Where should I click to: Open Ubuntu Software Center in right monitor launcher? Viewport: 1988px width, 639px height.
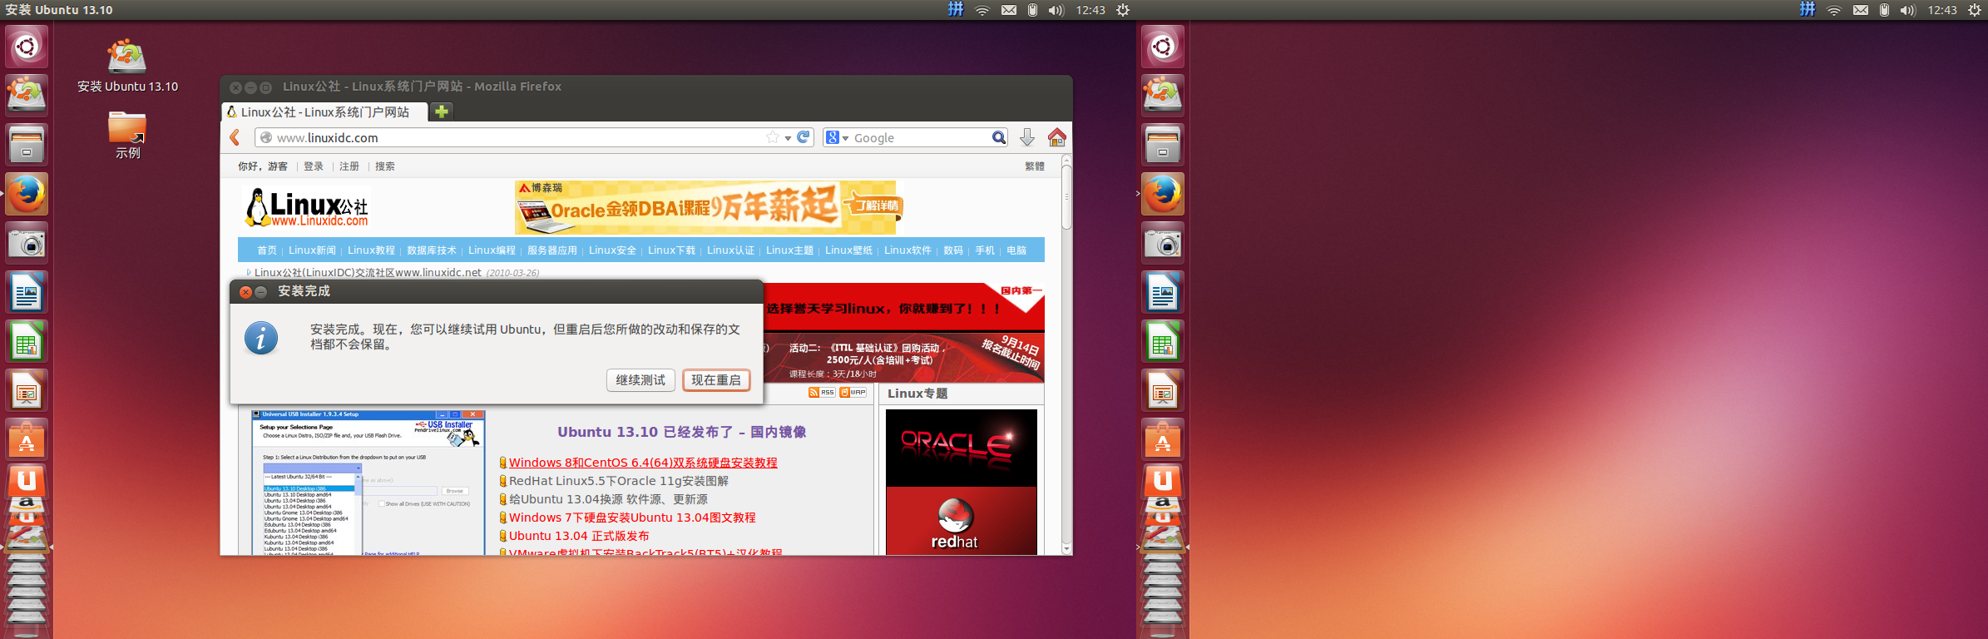(1163, 439)
